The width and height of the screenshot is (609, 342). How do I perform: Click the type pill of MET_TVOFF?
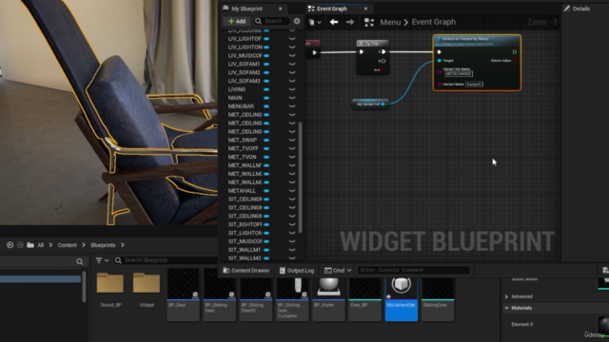266,148
